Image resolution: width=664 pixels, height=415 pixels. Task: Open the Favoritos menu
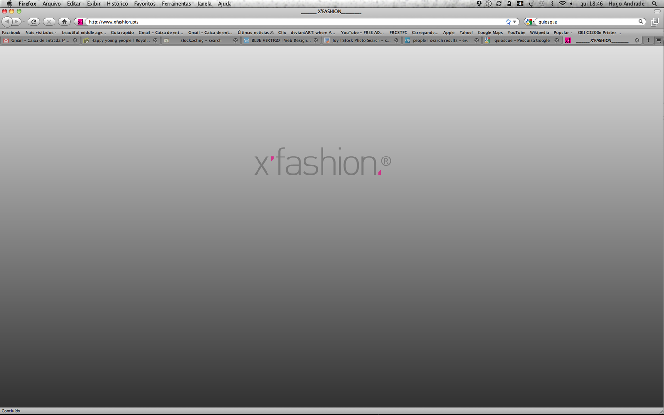pyautogui.click(x=145, y=4)
